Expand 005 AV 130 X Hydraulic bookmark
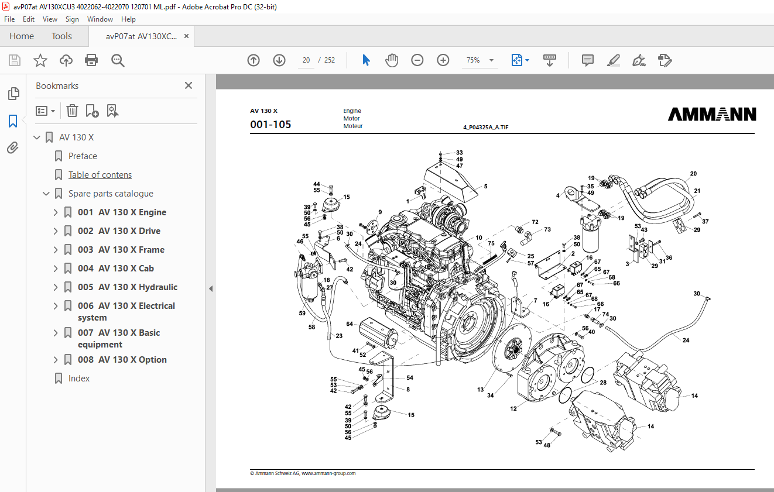The width and height of the screenshot is (774, 492). pyautogui.click(x=56, y=287)
